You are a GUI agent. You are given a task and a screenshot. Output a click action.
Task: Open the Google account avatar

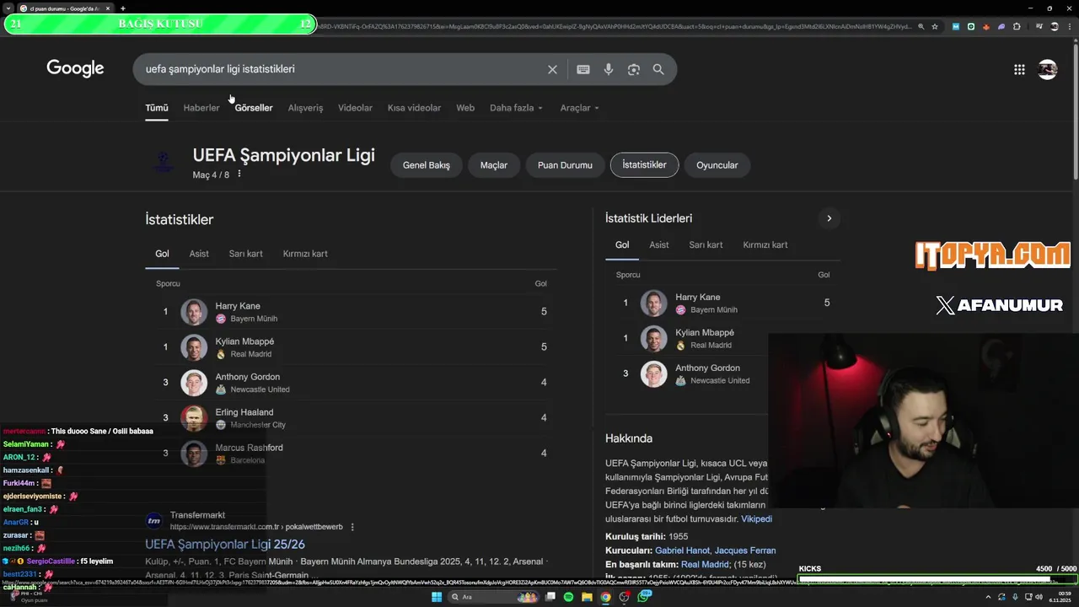pos(1048,69)
